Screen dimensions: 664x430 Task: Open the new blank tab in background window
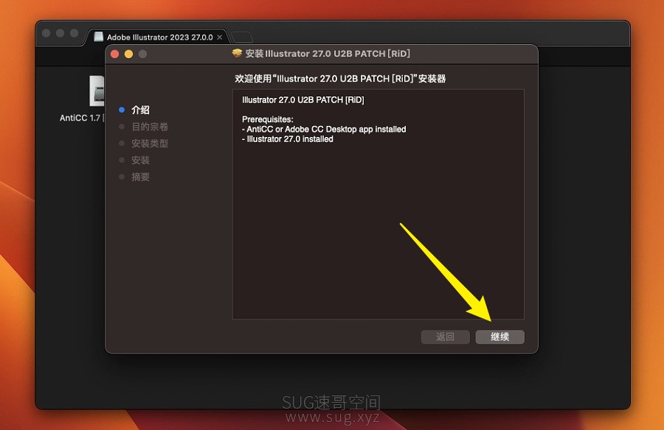coord(242,38)
